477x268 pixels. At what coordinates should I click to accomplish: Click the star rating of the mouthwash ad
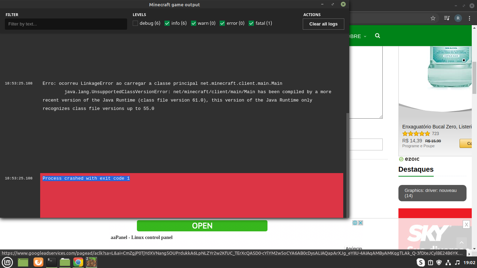416,134
